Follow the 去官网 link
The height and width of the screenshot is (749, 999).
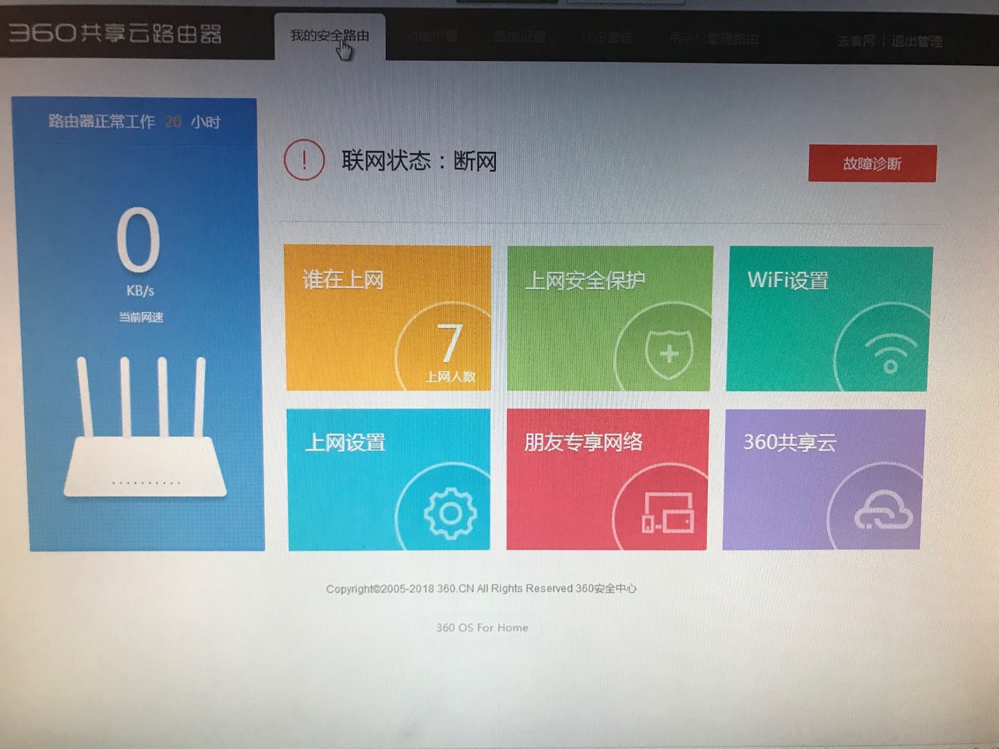857,41
